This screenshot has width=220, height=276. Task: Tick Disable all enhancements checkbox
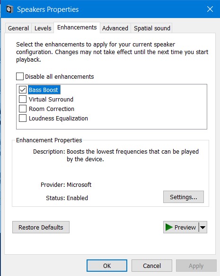pyautogui.click(x=20, y=76)
